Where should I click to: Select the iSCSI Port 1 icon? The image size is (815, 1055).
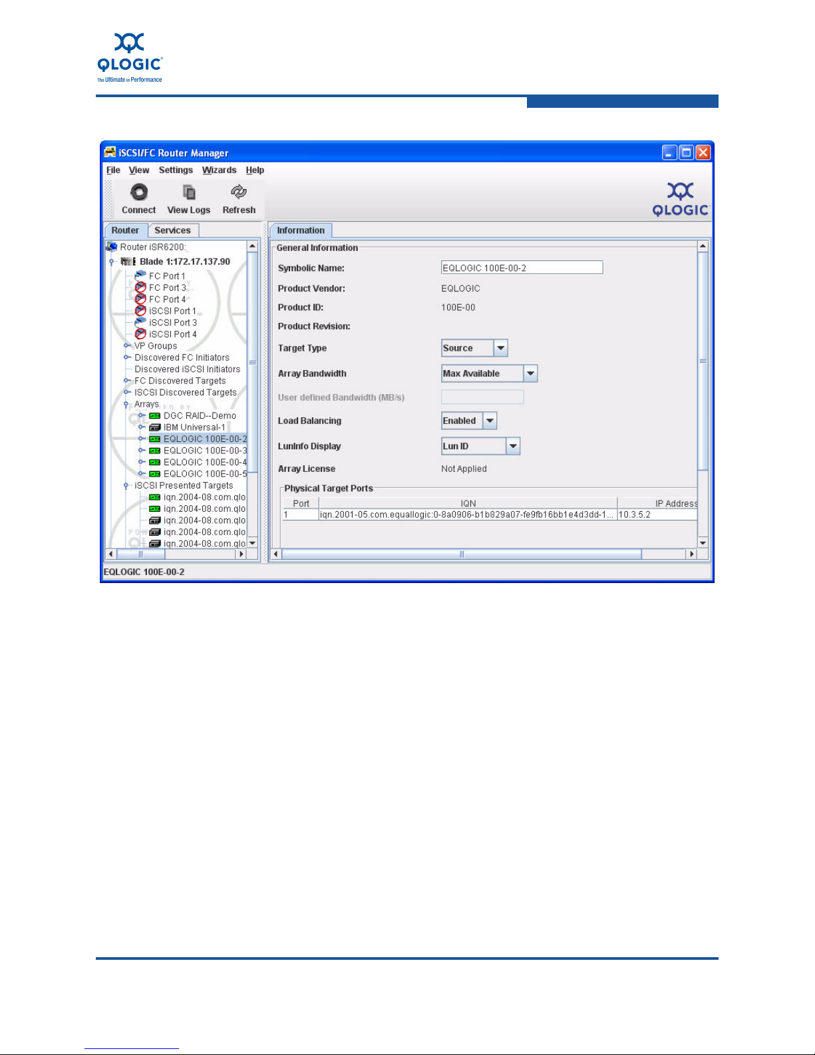coord(140,311)
